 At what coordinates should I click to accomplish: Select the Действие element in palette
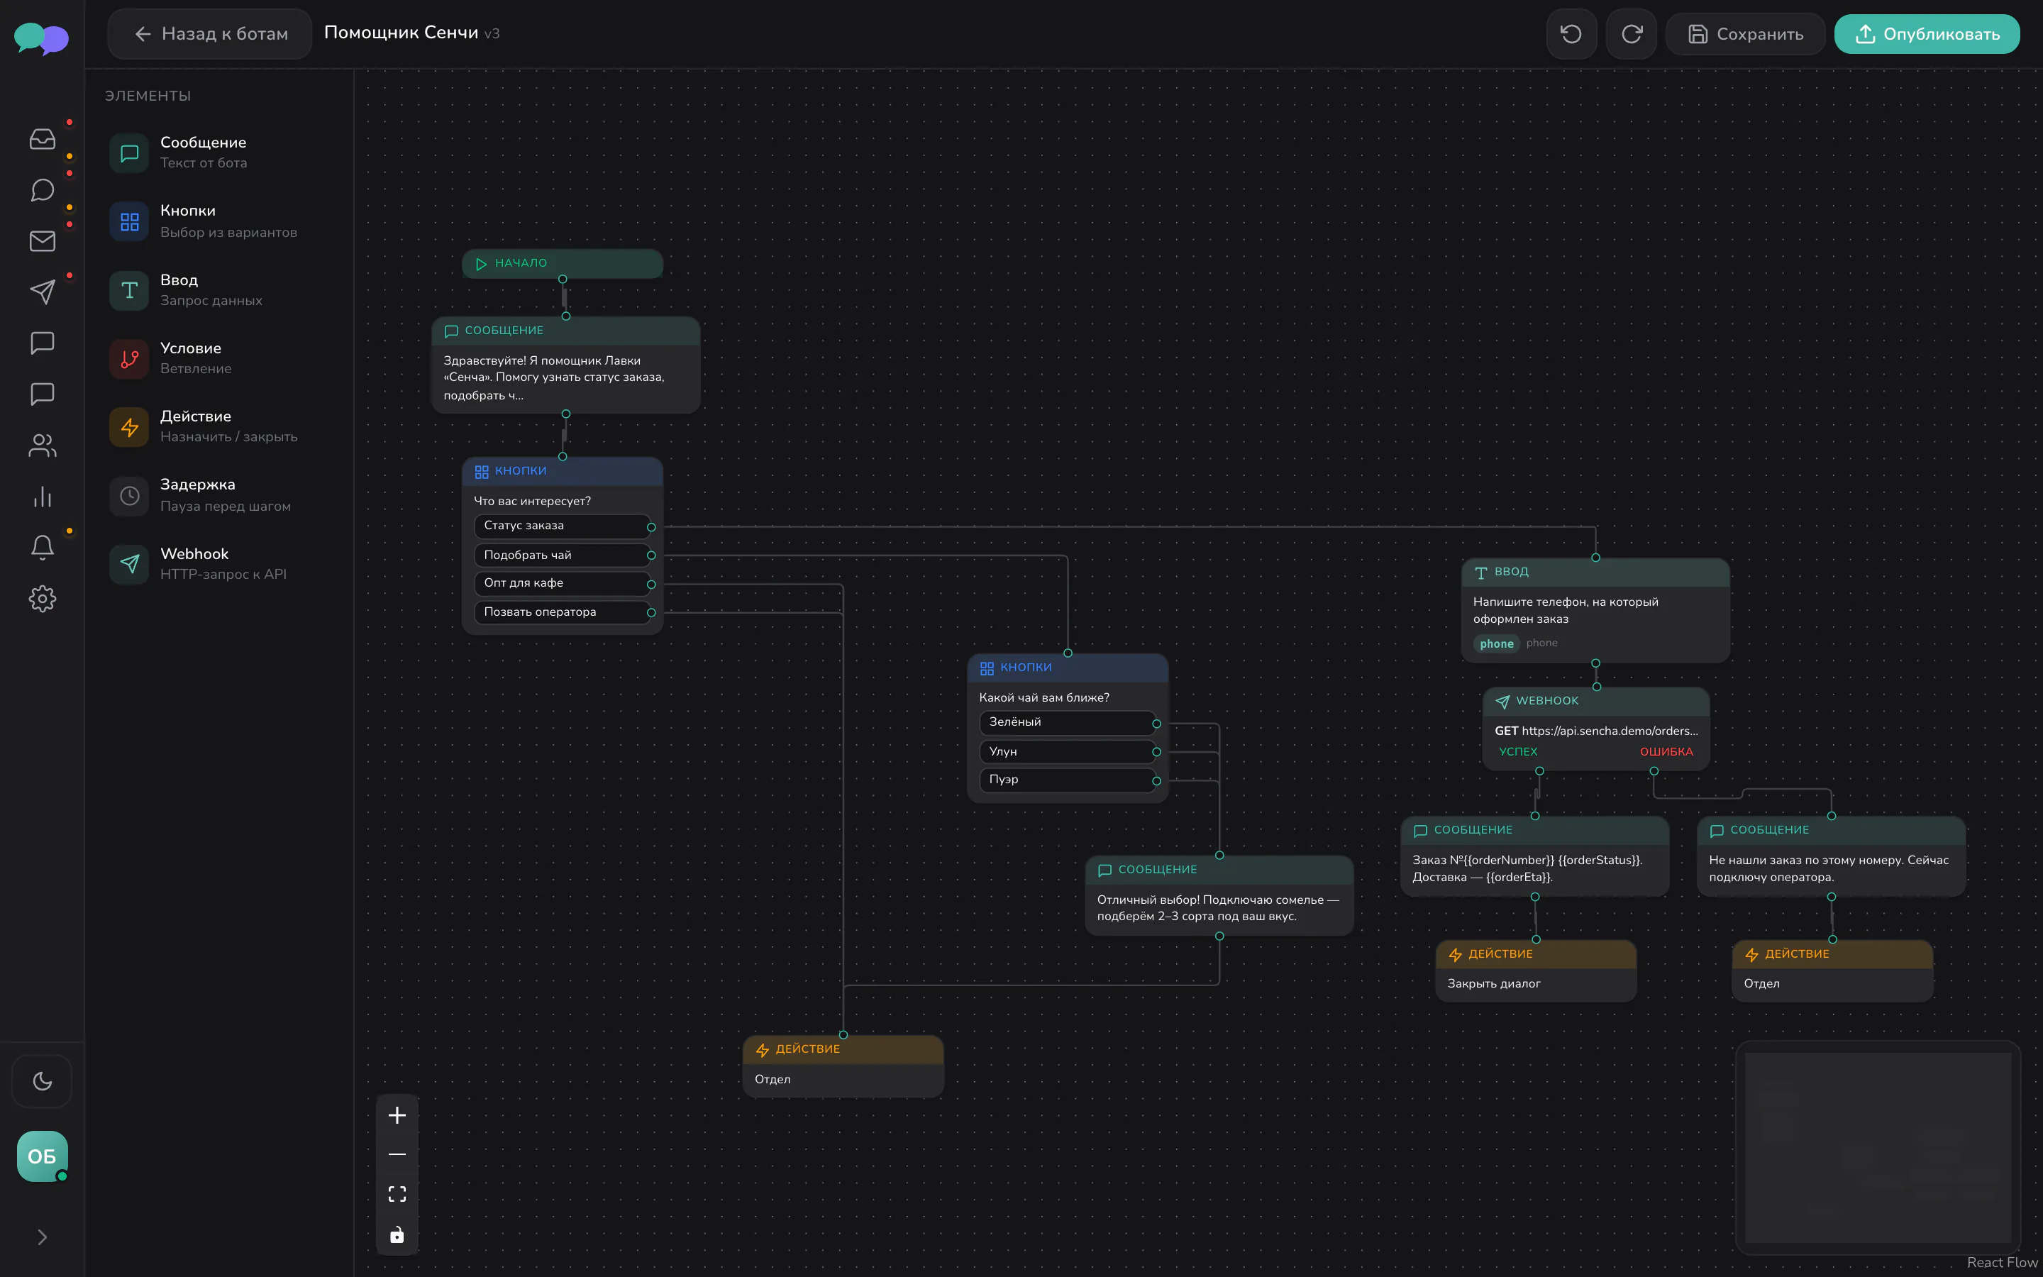tap(219, 426)
